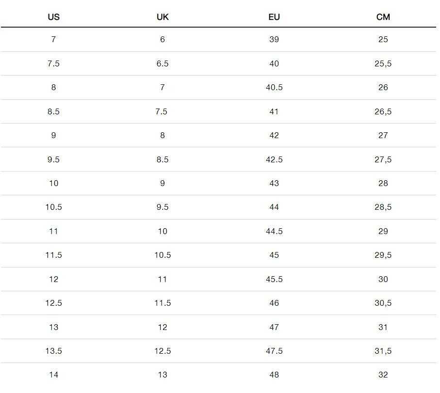
Task: Pick size 8.5 in the UK column
Action: [163, 159]
